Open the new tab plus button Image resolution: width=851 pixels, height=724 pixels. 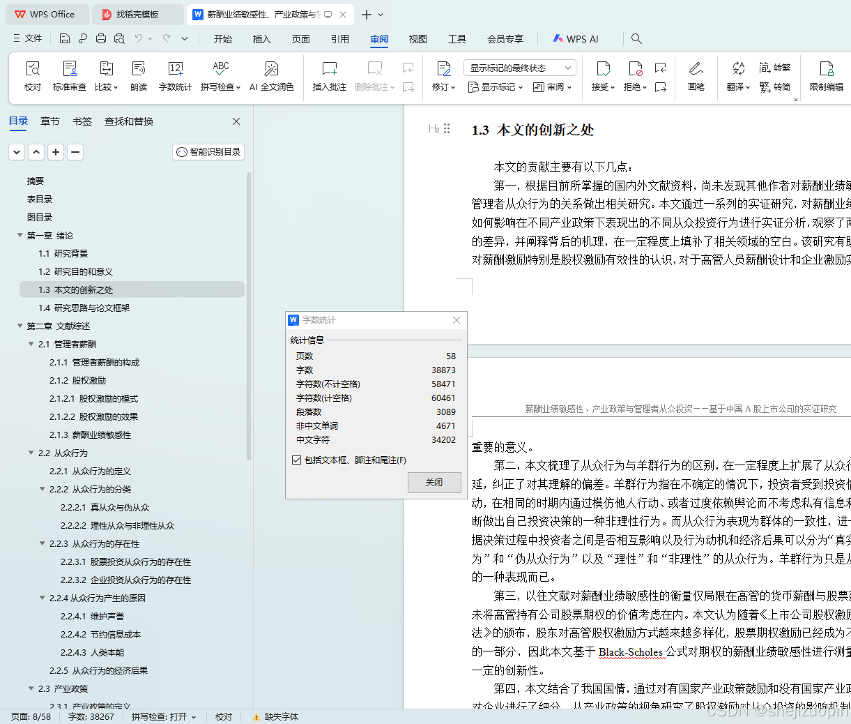pyautogui.click(x=367, y=14)
